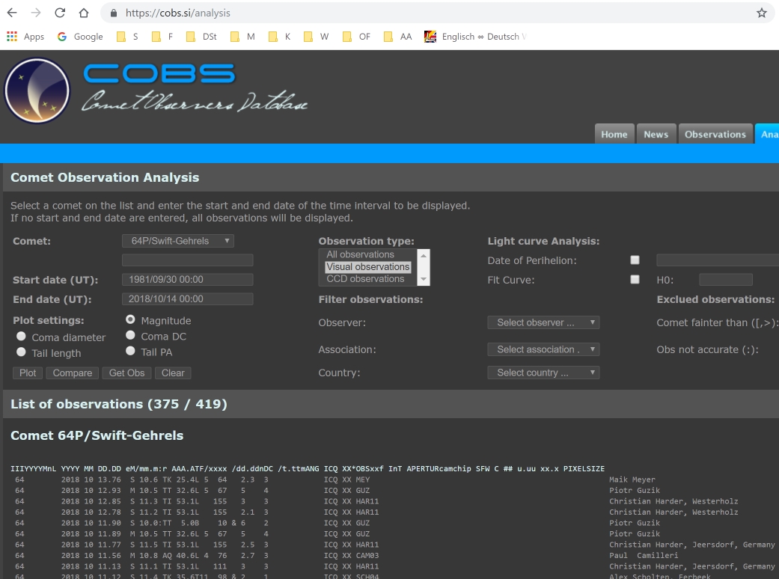Click the browser Back arrow
Screen dimensions: 779x579
coord(12,13)
